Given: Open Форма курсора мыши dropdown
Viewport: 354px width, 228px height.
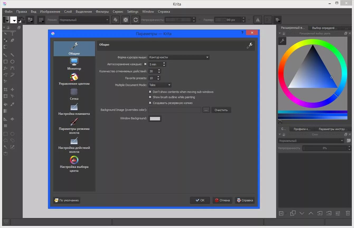Looking at the screenshot, I should tap(179, 57).
